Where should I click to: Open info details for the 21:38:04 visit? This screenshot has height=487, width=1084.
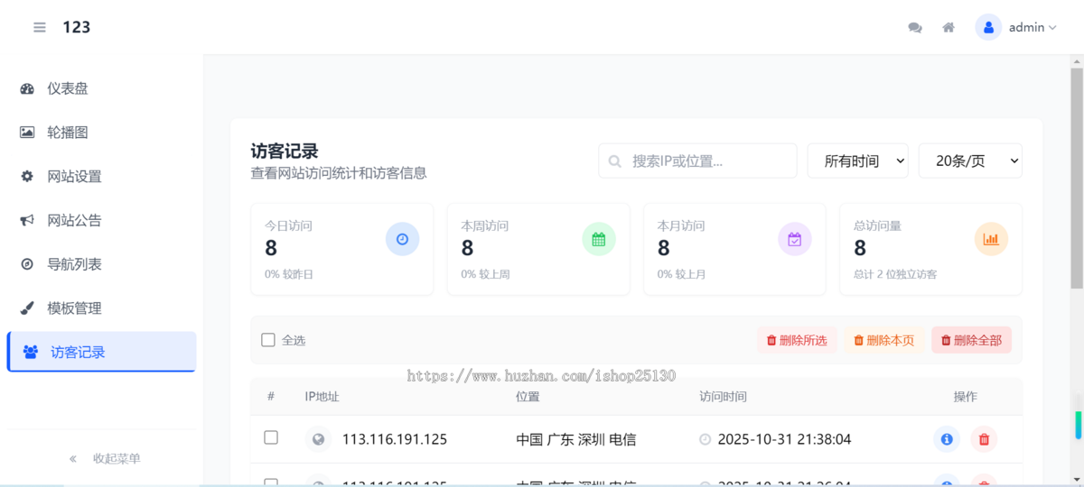point(947,439)
